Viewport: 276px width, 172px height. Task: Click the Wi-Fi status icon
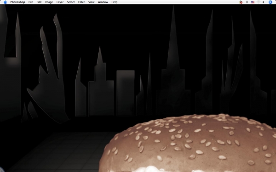259,2
